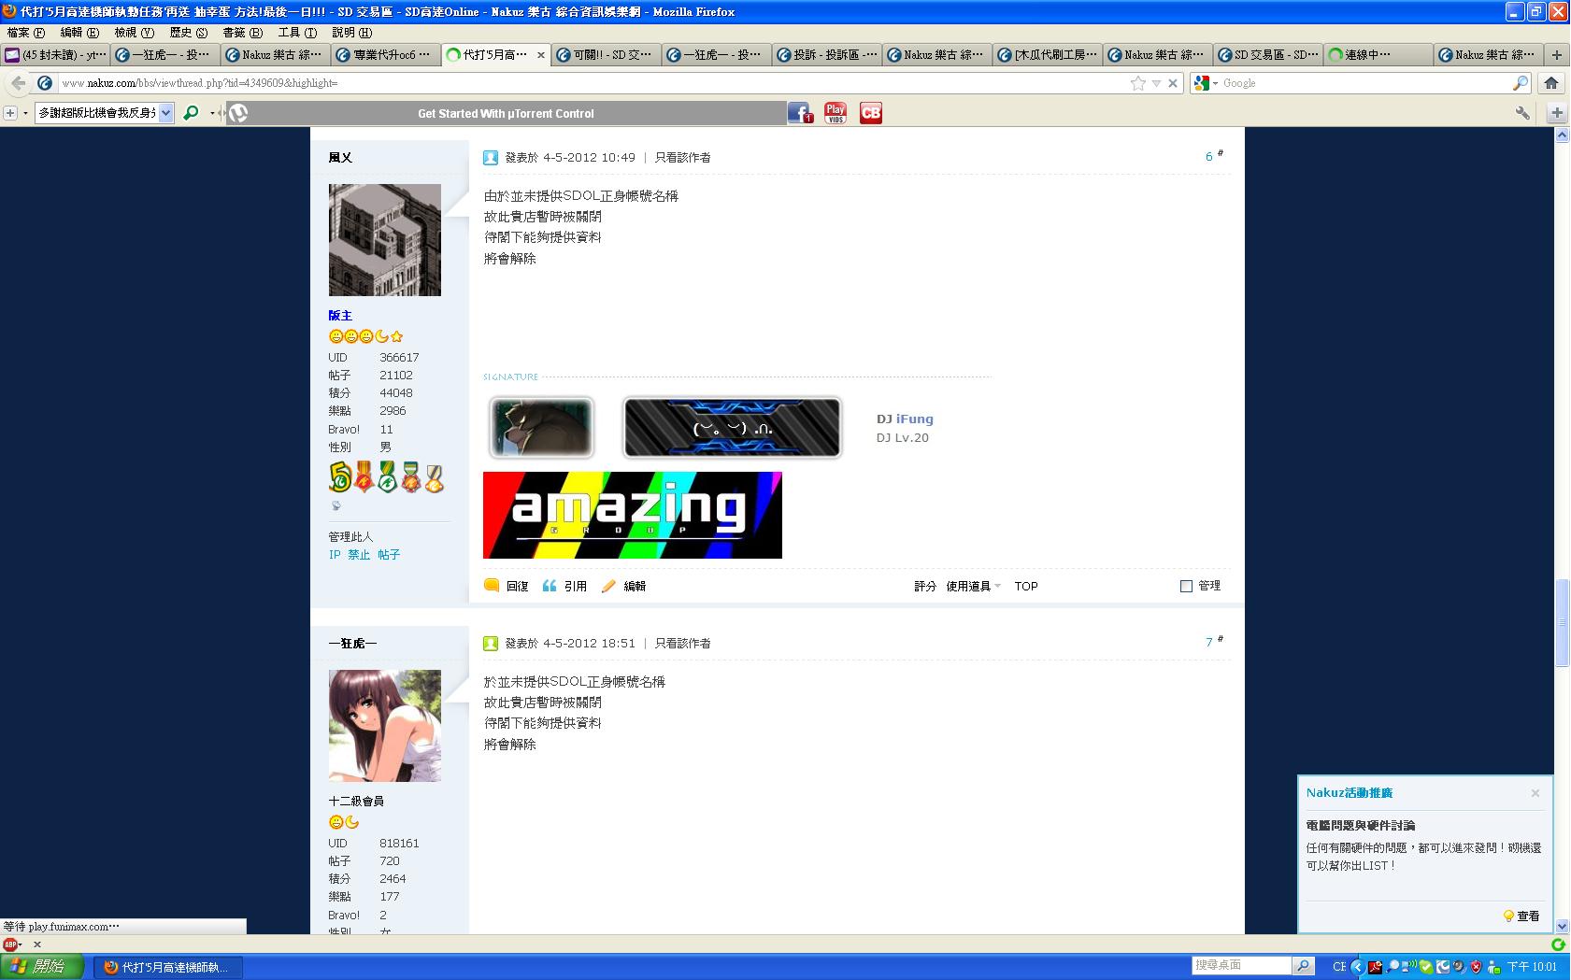
Task: Click the green magnifier toolbar search icon
Action: [192, 113]
